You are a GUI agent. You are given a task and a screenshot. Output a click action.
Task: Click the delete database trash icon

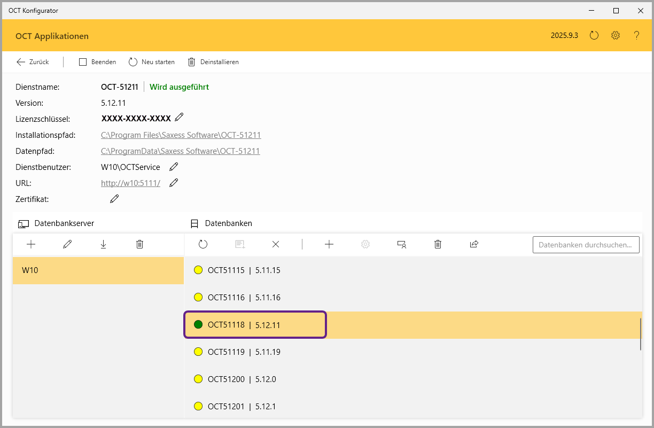point(438,244)
